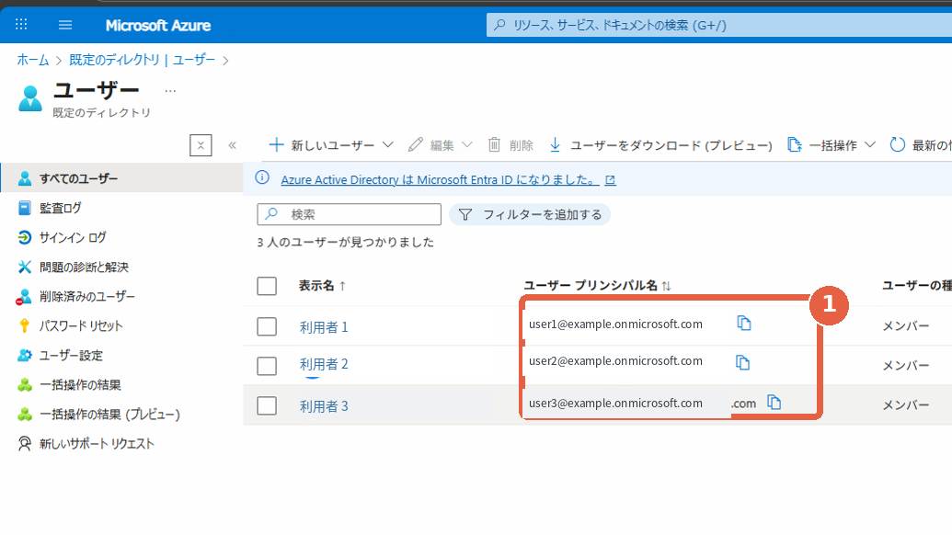Check the 利用者 1 row checkbox
Viewport: 952px width, 535px height.
[267, 326]
